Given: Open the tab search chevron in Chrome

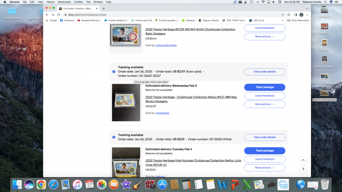Looking at the screenshot, I should click(x=307, y=9).
